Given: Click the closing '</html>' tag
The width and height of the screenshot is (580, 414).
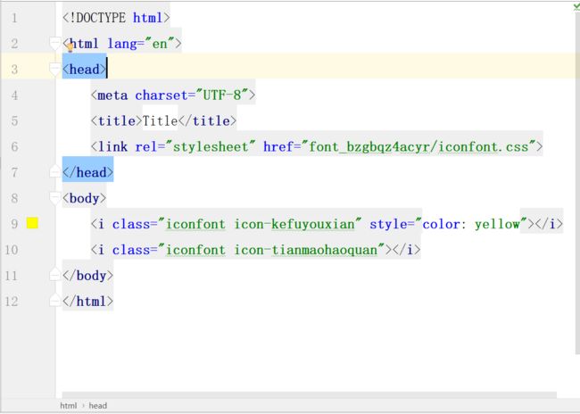Looking at the screenshot, I should click(x=88, y=302).
